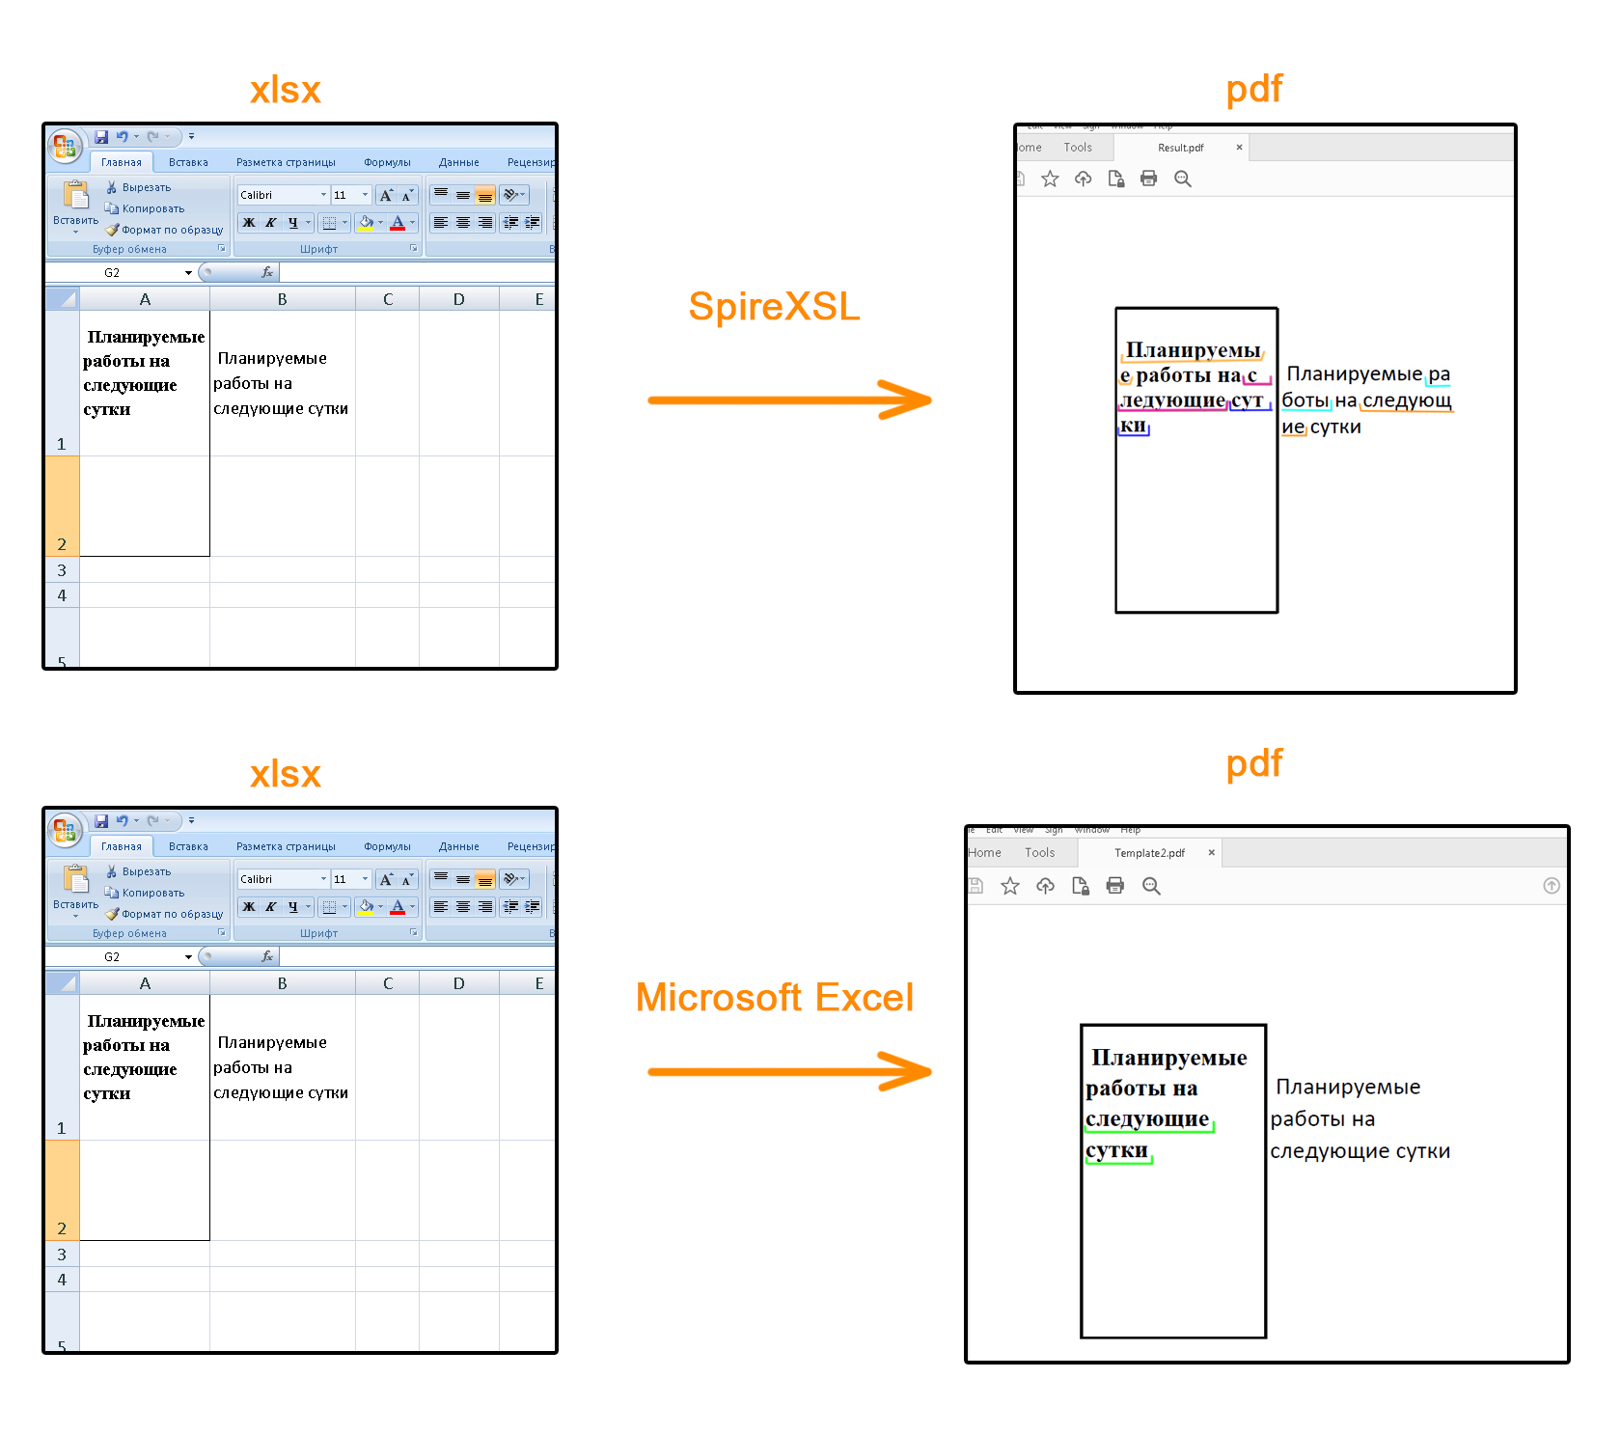Click insert function fx in top Excel
The height and width of the screenshot is (1434, 1621).
tap(267, 273)
